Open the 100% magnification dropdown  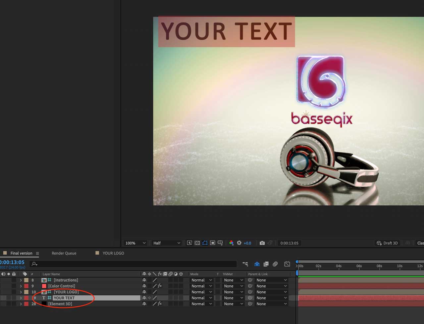(x=135, y=243)
